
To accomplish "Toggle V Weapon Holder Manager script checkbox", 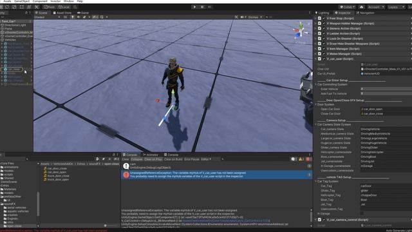I will 324,23.
